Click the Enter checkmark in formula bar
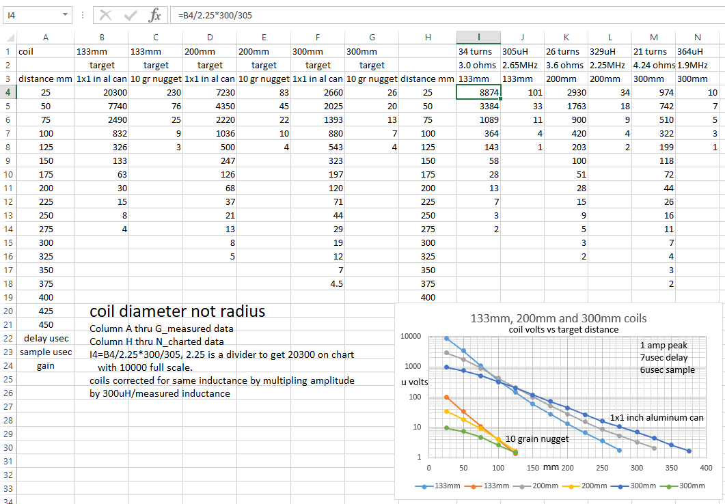The height and width of the screenshot is (504, 725). [x=131, y=14]
